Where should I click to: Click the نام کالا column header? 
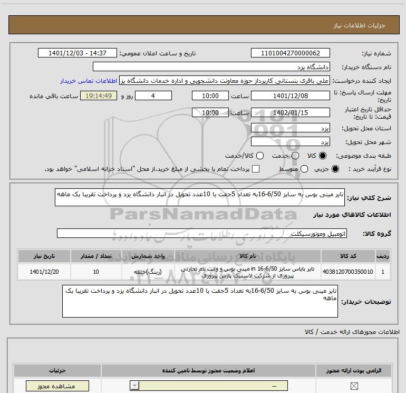(247, 256)
